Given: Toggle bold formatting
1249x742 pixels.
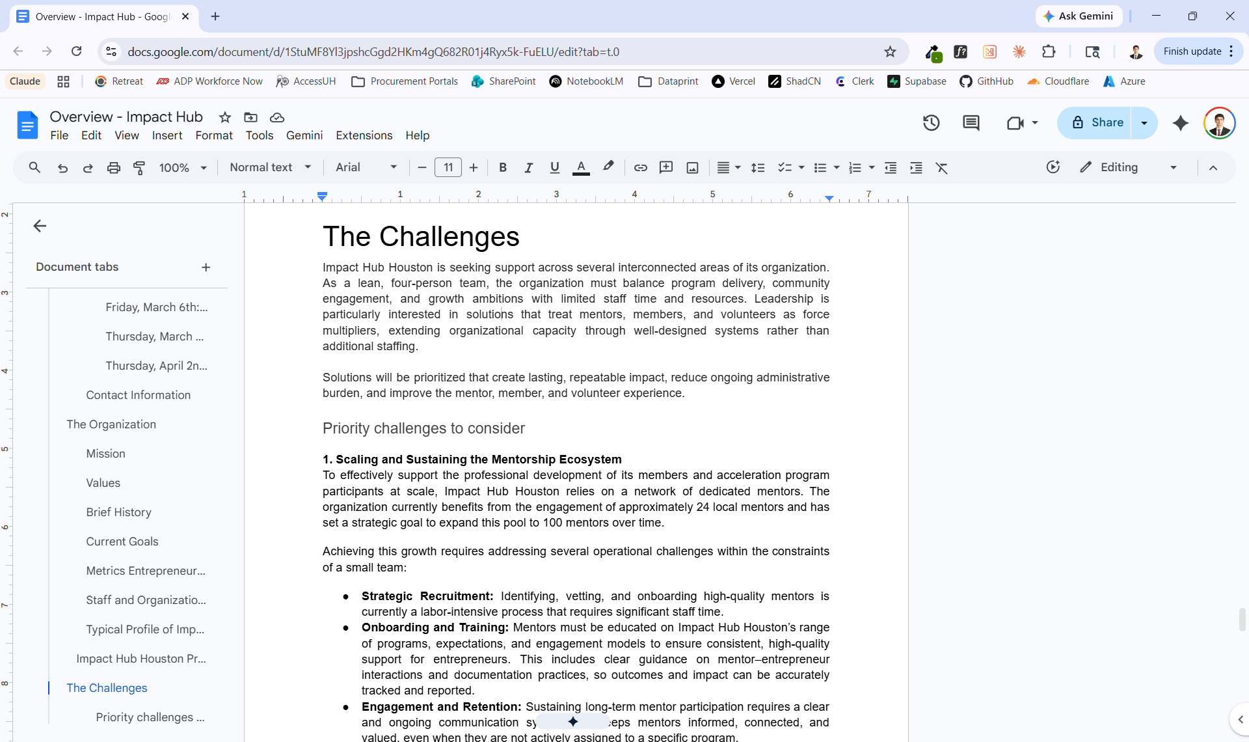Looking at the screenshot, I should (x=502, y=167).
